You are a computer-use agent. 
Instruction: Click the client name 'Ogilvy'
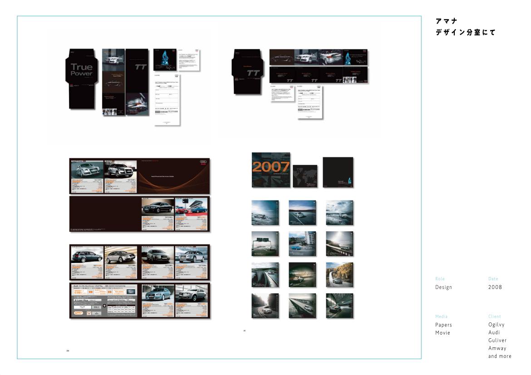(x=497, y=325)
